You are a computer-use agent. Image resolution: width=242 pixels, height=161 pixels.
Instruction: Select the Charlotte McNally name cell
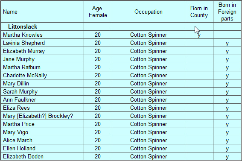click(x=42, y=75)
